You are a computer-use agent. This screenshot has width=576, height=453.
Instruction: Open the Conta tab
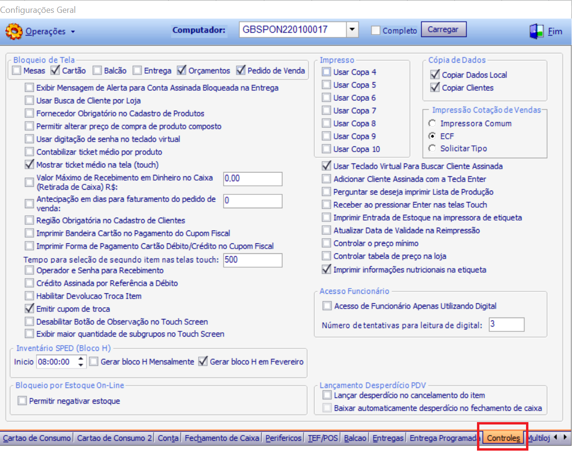(x=168, y=438)
